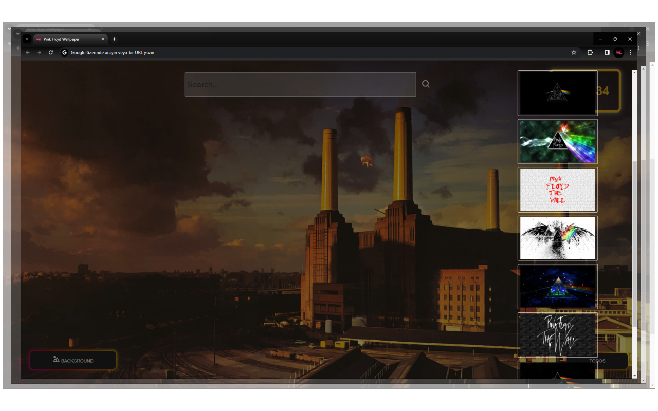Open the Extensions puzzle menu
The width and height of the screenshot is (658, 411).
[590, 52]
